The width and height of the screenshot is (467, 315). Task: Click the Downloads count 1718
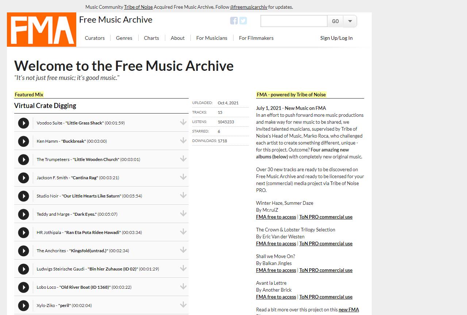click(x=222, y=141)
